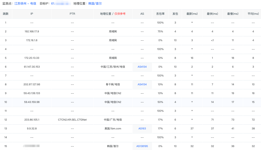
Task: Select the 中国/广东/电信 location cell
Action: 113,120
